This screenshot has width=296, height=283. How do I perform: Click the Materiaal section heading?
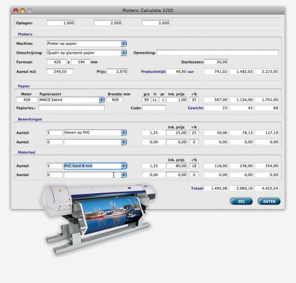(26, 152)
